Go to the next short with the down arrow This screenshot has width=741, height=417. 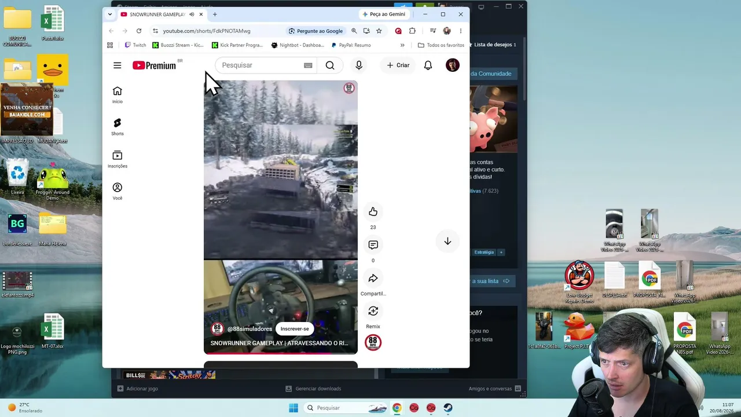coord(447,242)
